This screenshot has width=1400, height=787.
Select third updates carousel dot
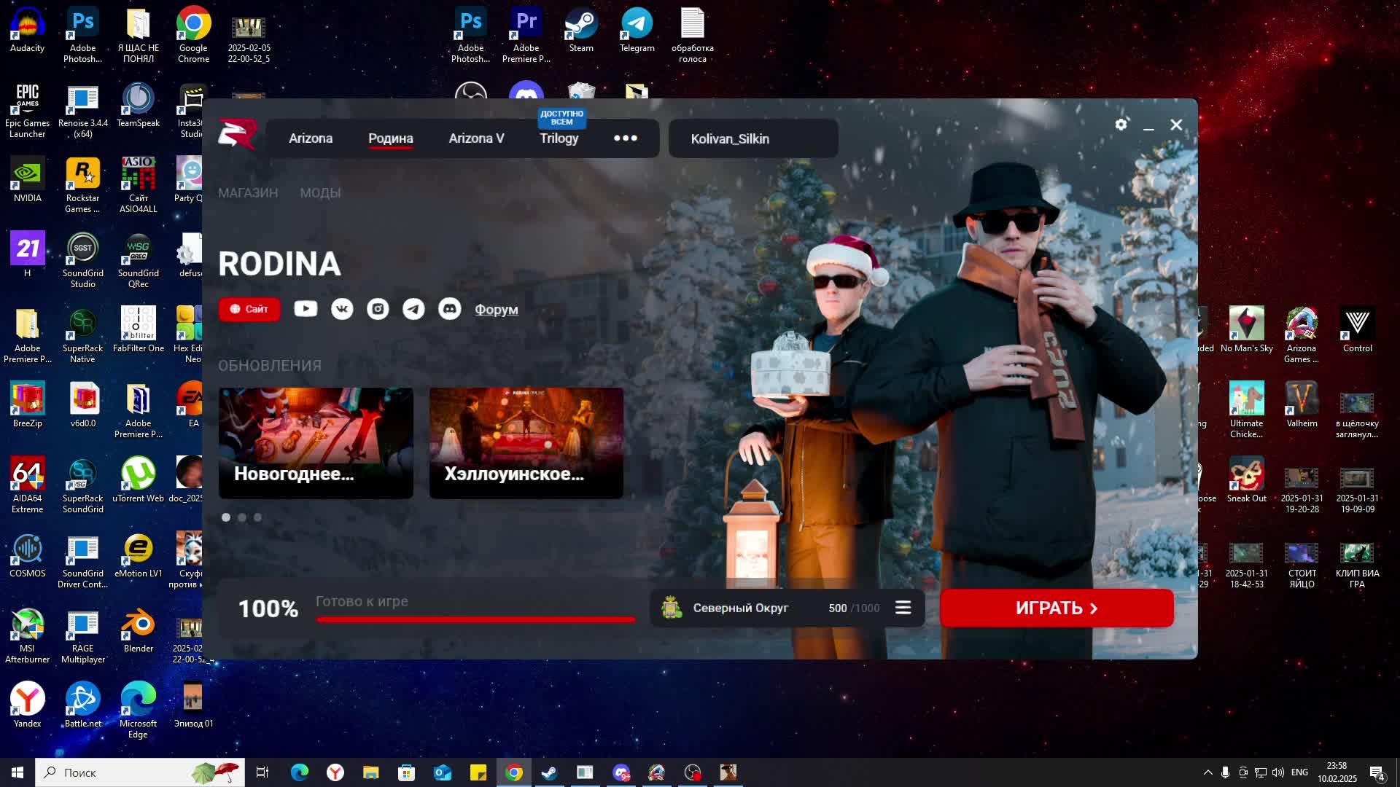[257, 517]
